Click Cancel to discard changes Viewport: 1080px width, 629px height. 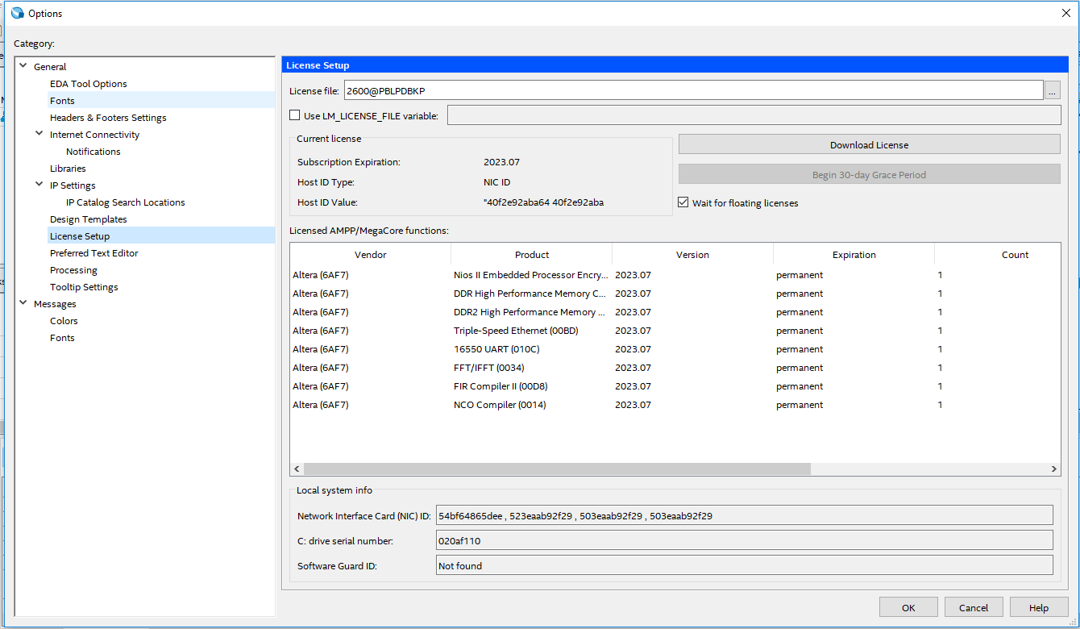click(974, 607)
